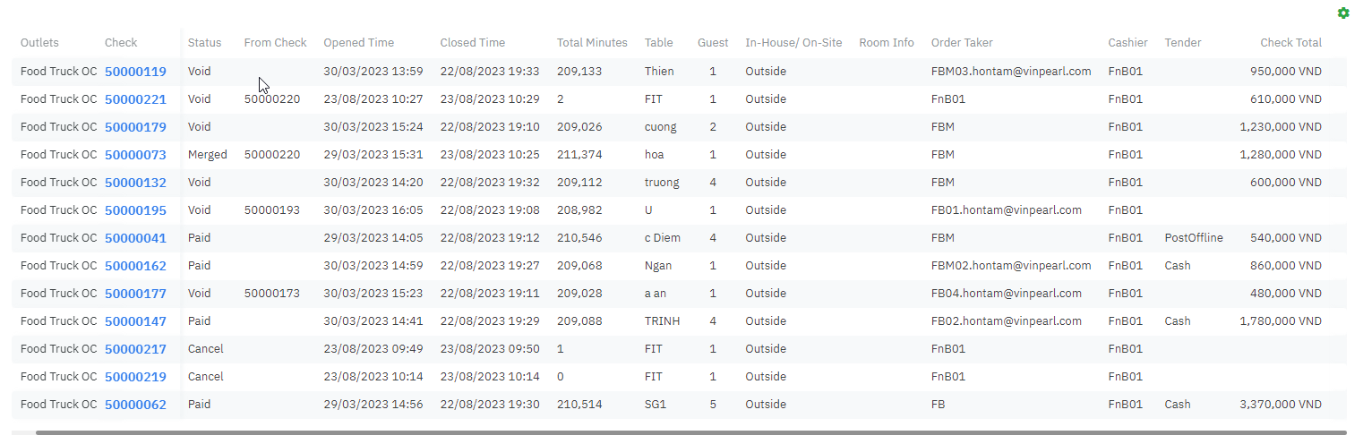Open merged check 50000073

(x=135, y=155)
